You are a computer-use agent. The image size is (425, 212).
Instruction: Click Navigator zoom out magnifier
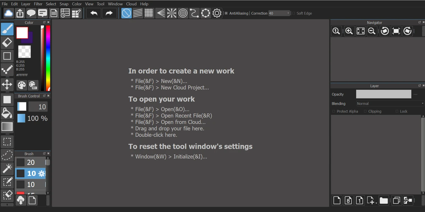coord(372,31)
